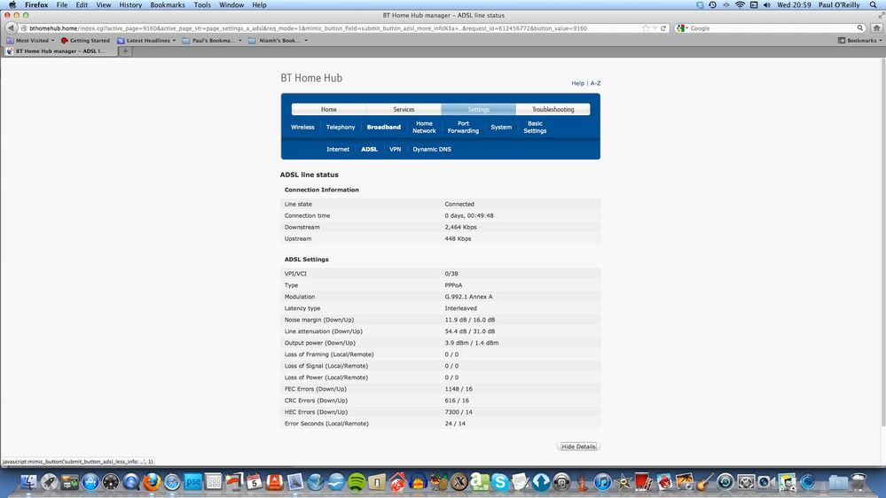Open the Basic Settings section
Screen dimensions: 886x498
pyautogui.click(x=535, y=127)
